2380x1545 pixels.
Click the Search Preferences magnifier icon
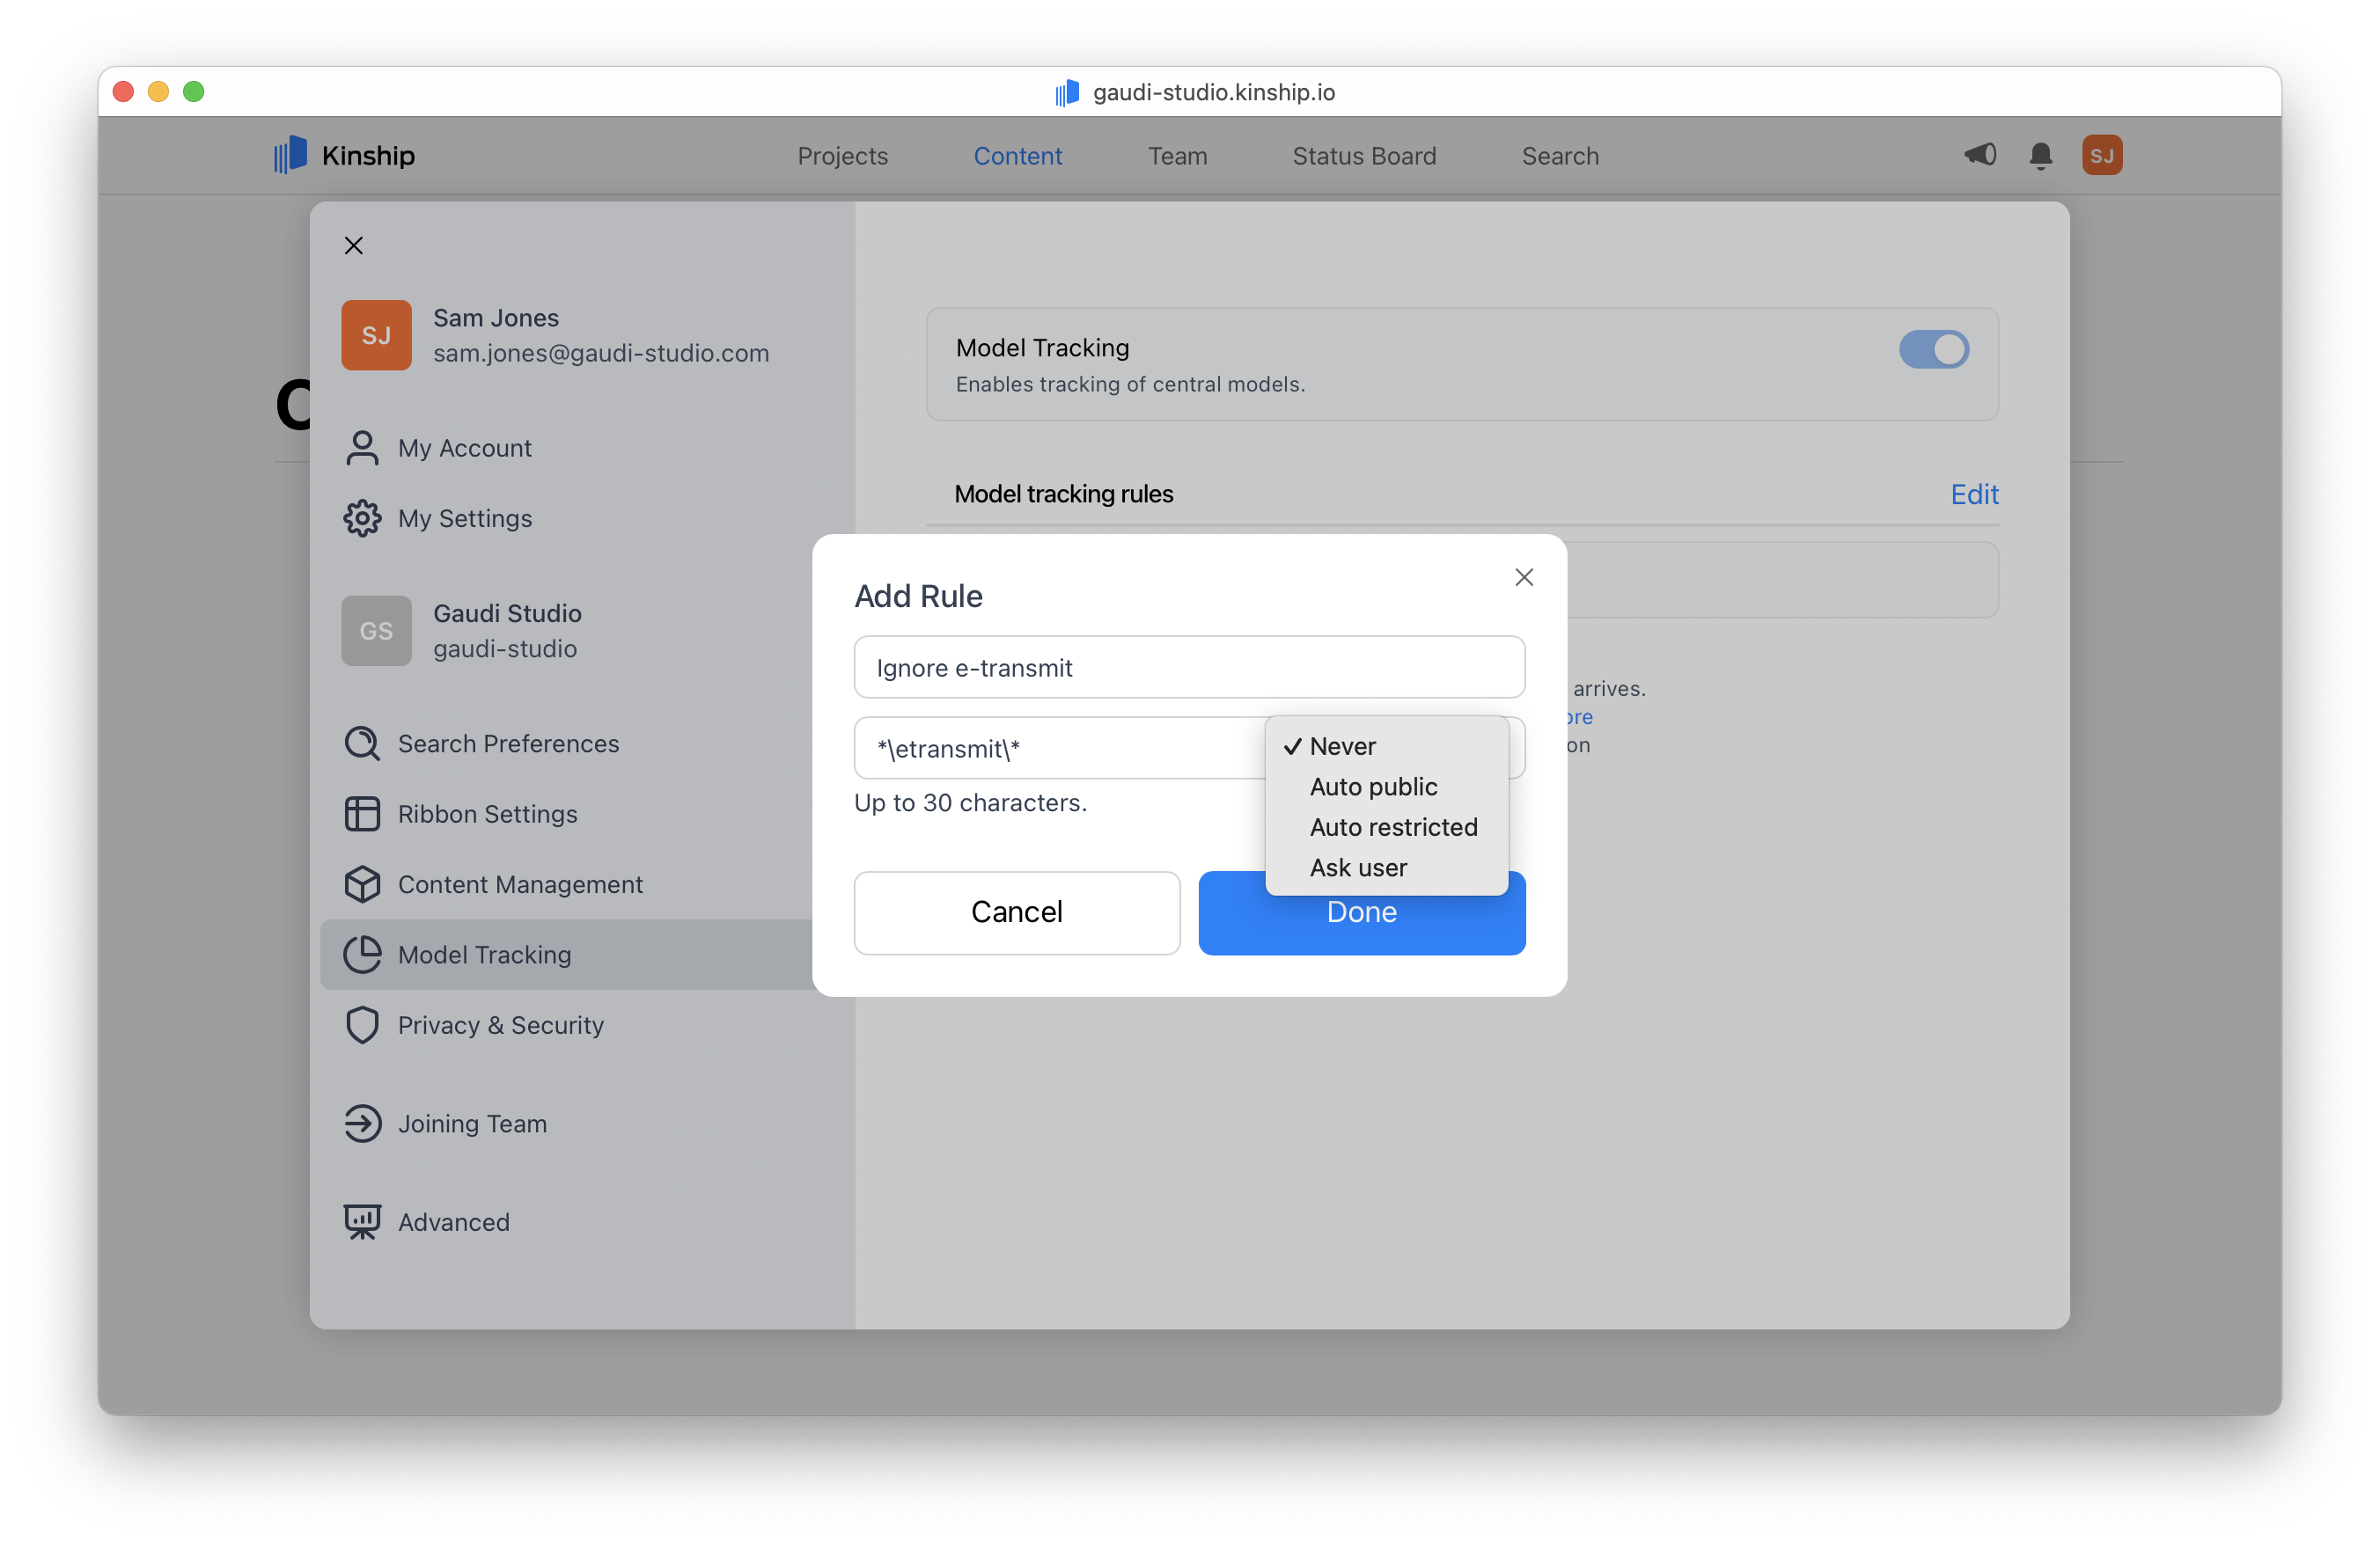click(x=362, y=743)
